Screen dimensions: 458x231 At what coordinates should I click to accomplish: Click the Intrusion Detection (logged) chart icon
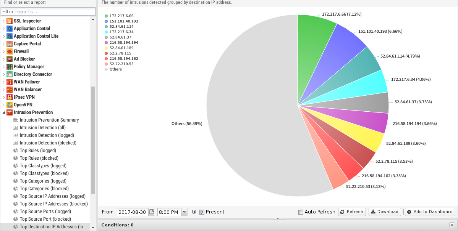tap(16, 135)
